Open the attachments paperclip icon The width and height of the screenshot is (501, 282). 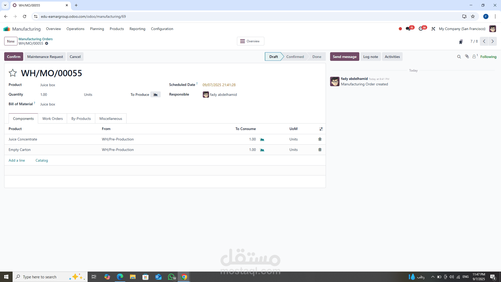point(467,56)
